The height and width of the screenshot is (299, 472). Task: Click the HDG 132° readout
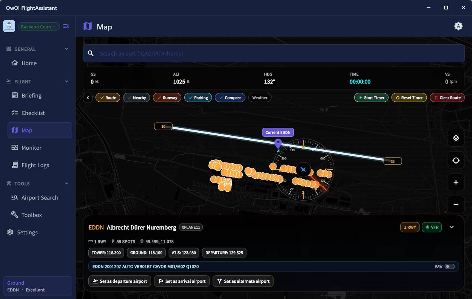coord(269,79)
